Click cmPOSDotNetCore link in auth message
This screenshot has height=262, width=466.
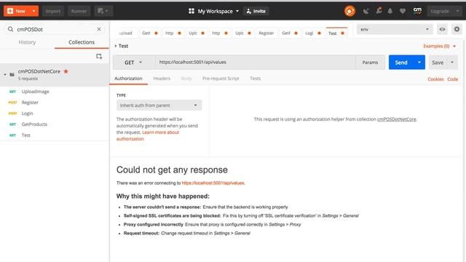tap(397, 119)
